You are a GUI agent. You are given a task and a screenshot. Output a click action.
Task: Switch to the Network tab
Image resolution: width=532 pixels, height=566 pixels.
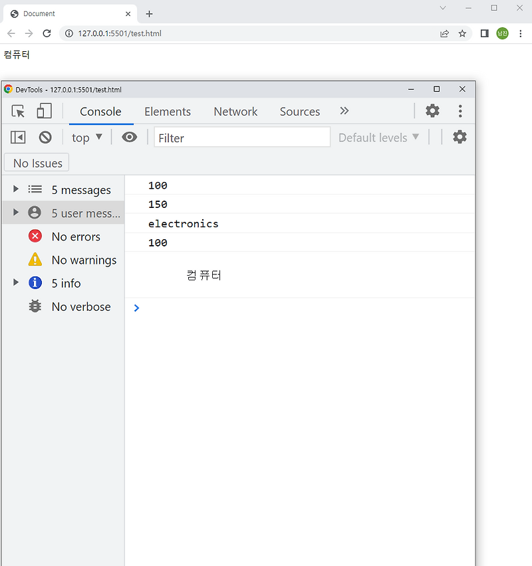point(235,112)
